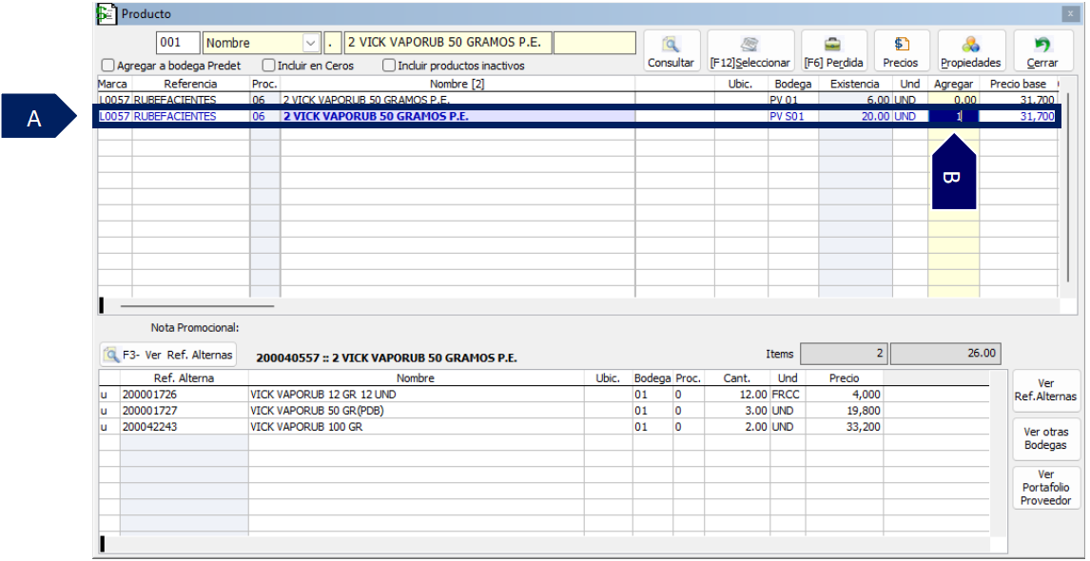This screenshot has width=1090, height=561.
Task: Click the Ubic. header in top grid
Action: (741, 84)
